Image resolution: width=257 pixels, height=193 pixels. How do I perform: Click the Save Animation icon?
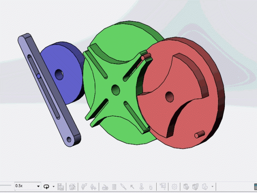(61, 187)
